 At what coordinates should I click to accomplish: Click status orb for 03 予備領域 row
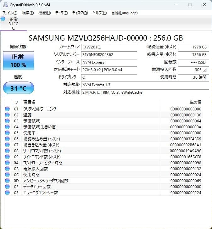pyautogui.click(x=7, y=121)
